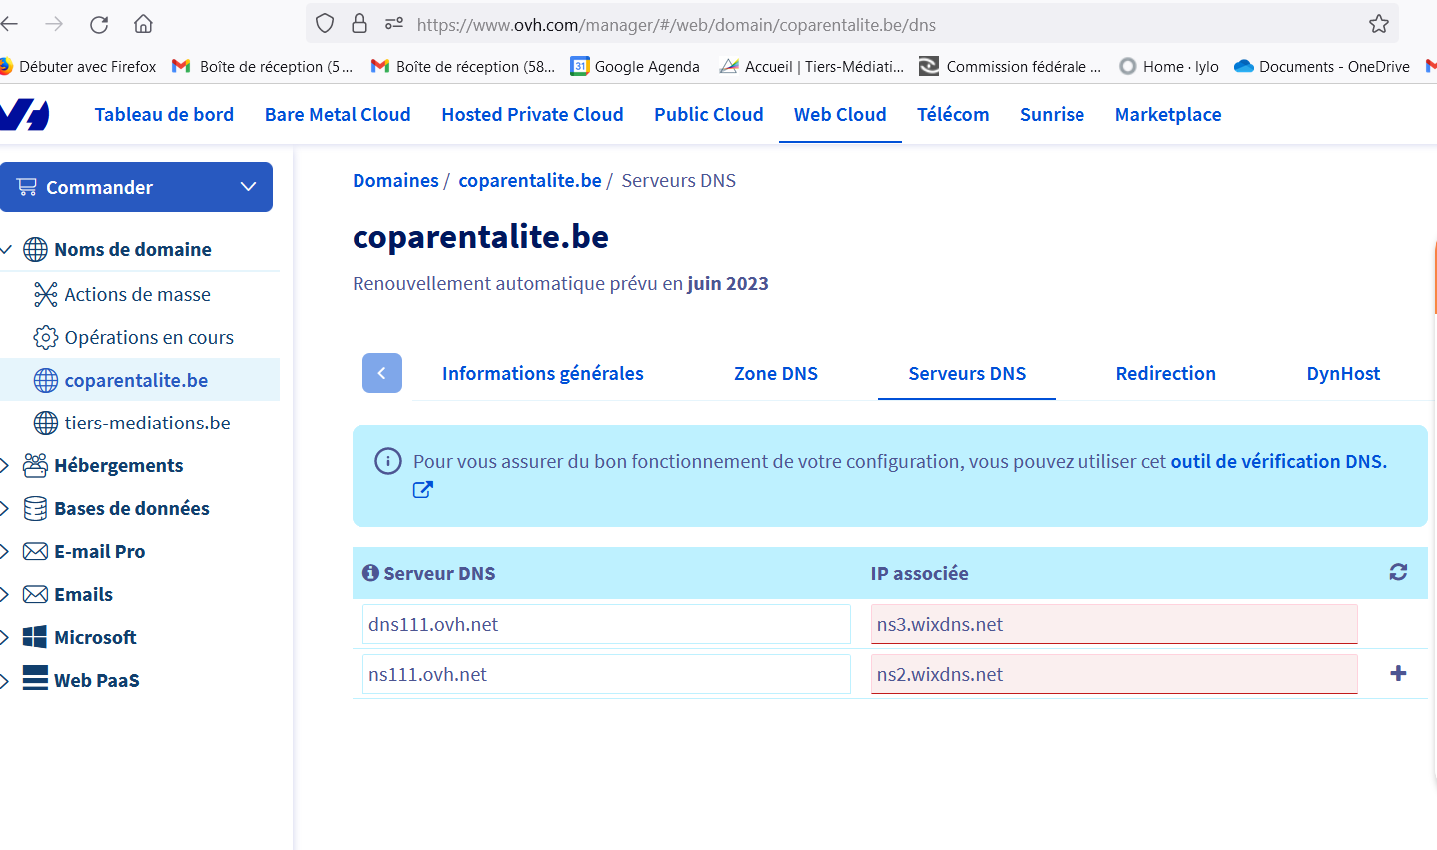This screenshot has height=850, width=1437.
Task: Switch to the Zone DNS tab
Action: (x=776, y=373)
